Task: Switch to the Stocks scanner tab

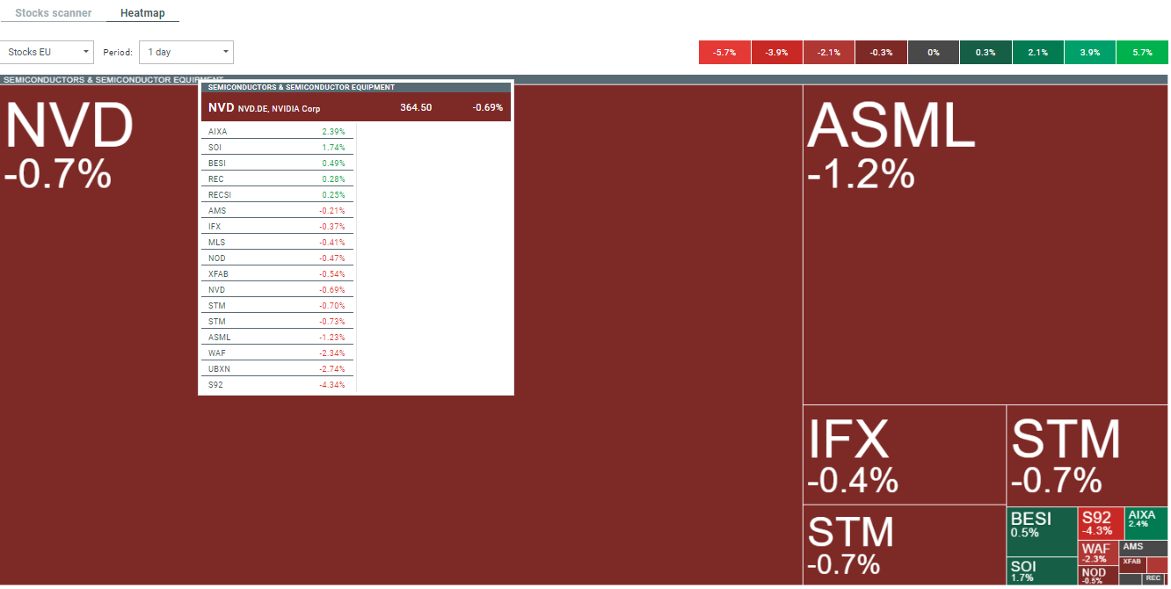Action: click(x=54, y=13)
